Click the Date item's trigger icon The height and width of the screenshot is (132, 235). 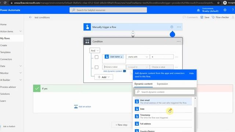[137, 109]
